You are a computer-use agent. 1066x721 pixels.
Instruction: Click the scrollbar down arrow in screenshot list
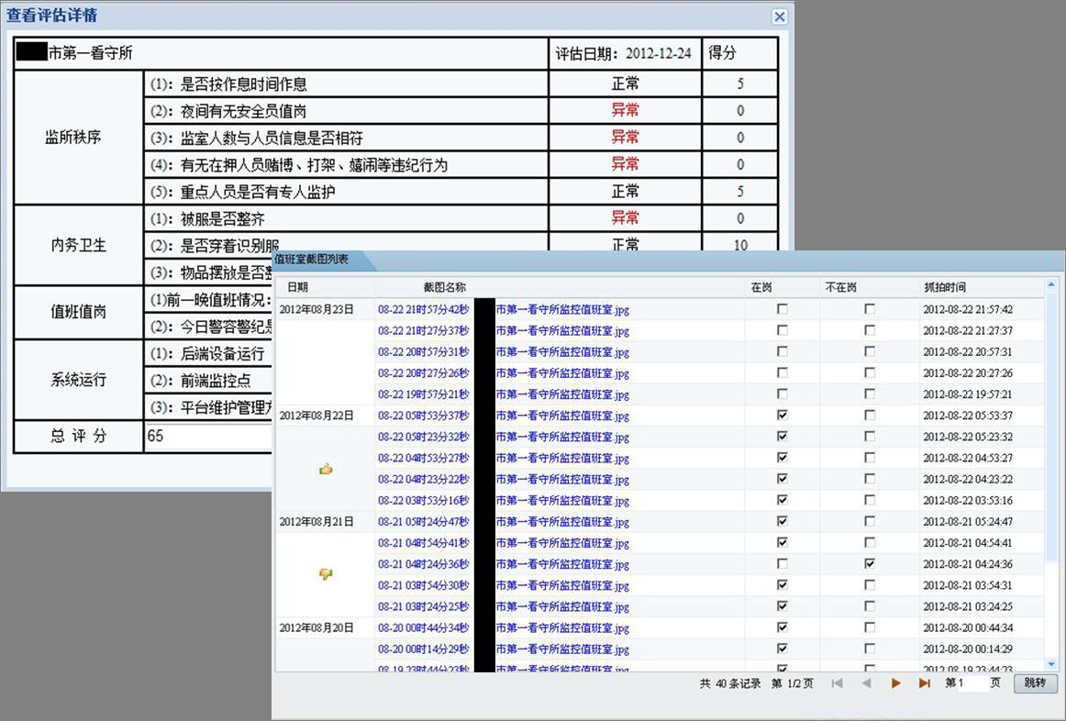(1051, 663)
